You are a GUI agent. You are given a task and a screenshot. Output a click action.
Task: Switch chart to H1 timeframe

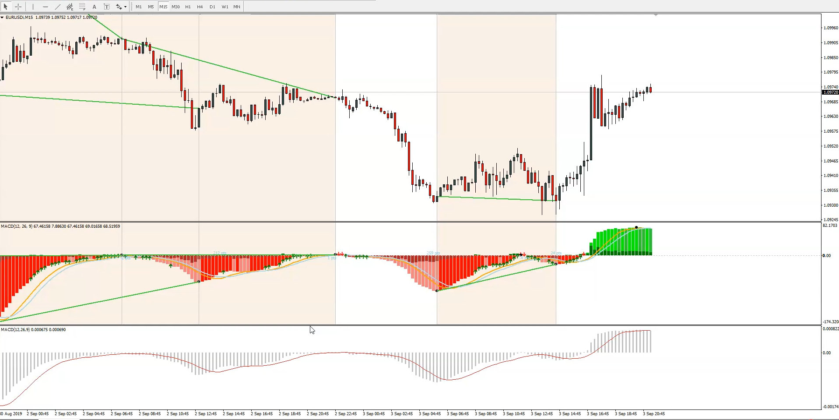coord(188,7)
